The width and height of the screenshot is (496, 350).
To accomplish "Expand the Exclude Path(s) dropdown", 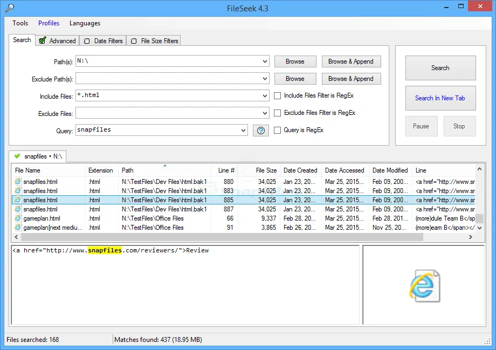I will click(x=265, y=79).
